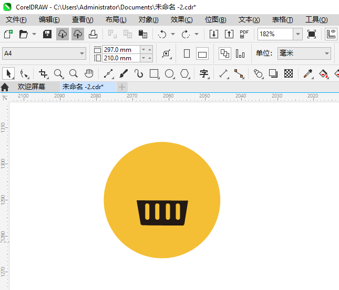Open the 编辑(E) menu
Viewport: 339px width, 290px height.
click(x=49, y=20)
